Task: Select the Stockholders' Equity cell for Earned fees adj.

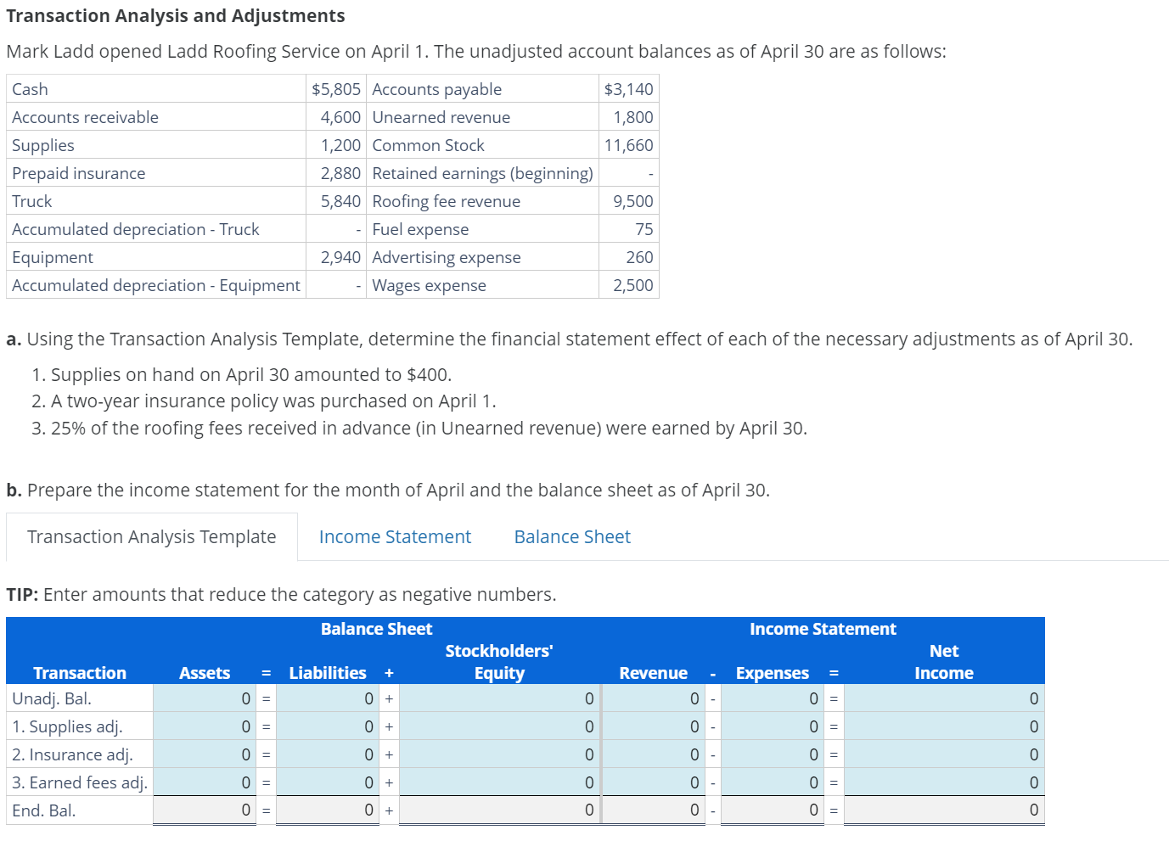Action: (498, 782)
